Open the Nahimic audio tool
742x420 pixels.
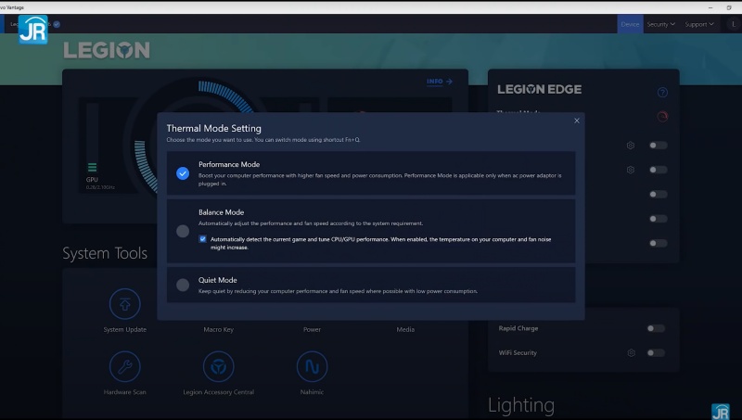click(312, 366)
